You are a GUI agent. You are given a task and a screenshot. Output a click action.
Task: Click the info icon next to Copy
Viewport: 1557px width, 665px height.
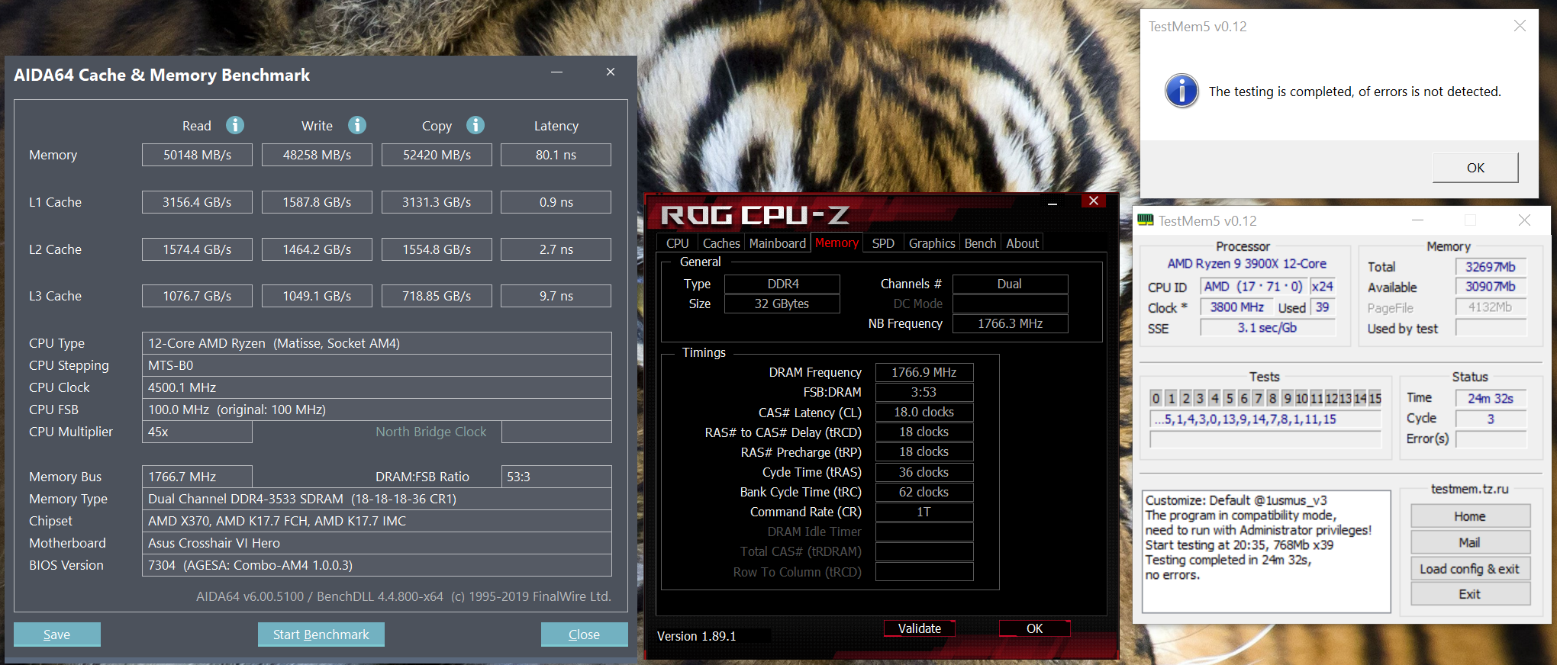(475, 125)
